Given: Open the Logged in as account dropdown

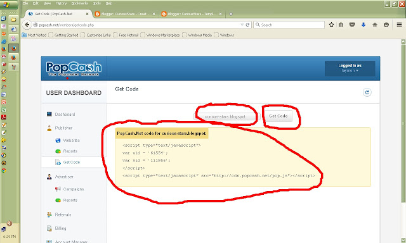Looking at the screenshot, I should [x=350, y=68].
